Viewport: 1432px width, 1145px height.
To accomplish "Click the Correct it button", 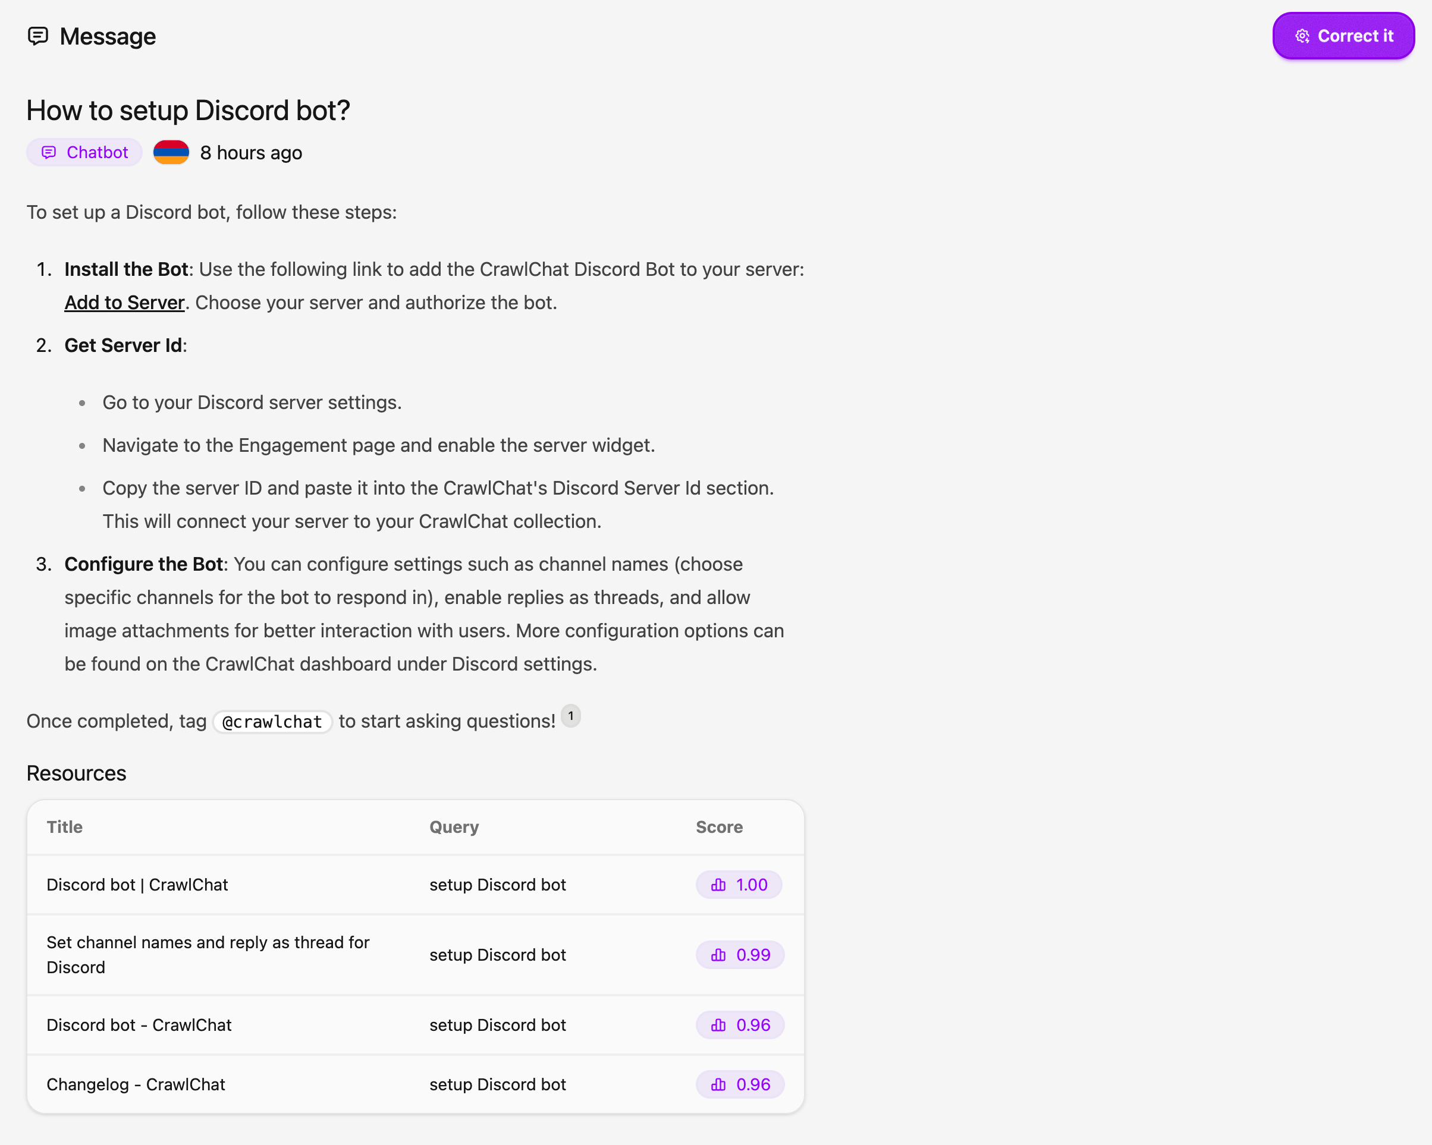I will 1343,36.
